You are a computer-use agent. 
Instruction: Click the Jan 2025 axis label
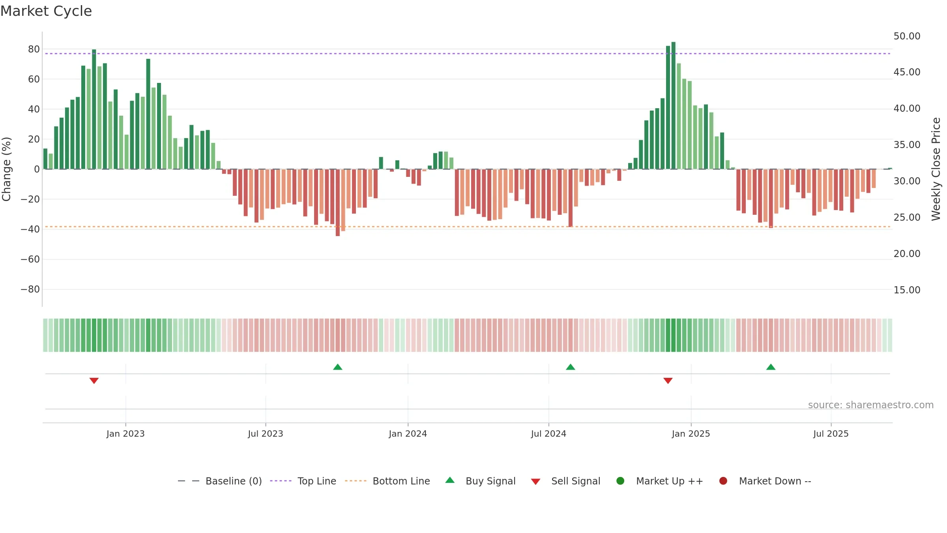691,434
